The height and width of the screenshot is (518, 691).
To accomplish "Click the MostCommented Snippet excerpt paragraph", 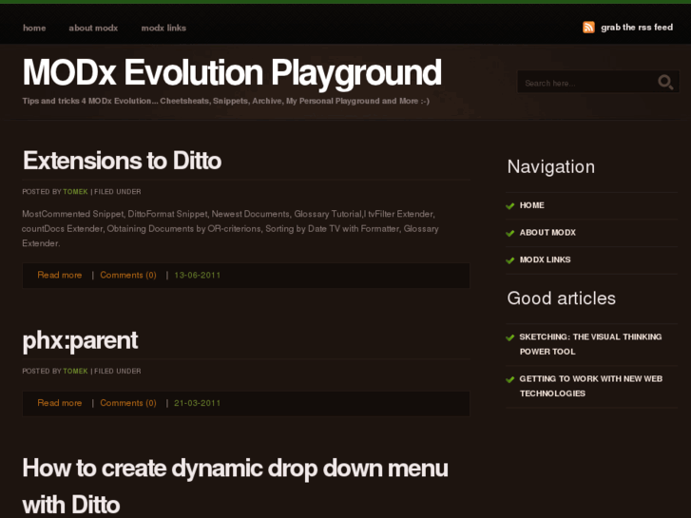I will click(x=230, y=228).
